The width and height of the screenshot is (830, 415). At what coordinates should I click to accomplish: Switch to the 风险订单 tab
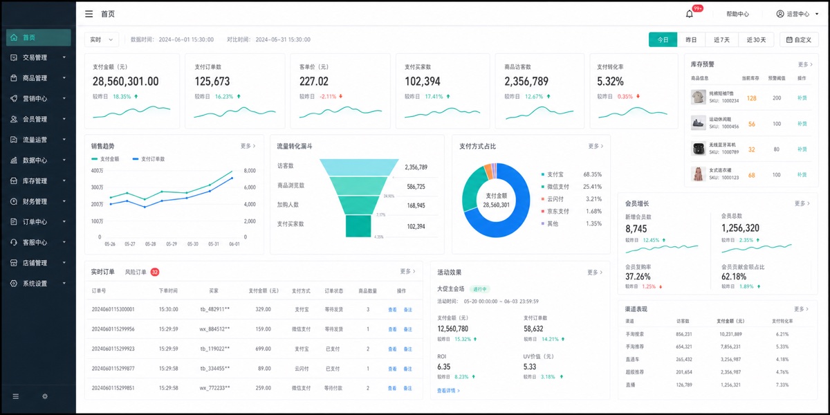click(x=136, y=272)
